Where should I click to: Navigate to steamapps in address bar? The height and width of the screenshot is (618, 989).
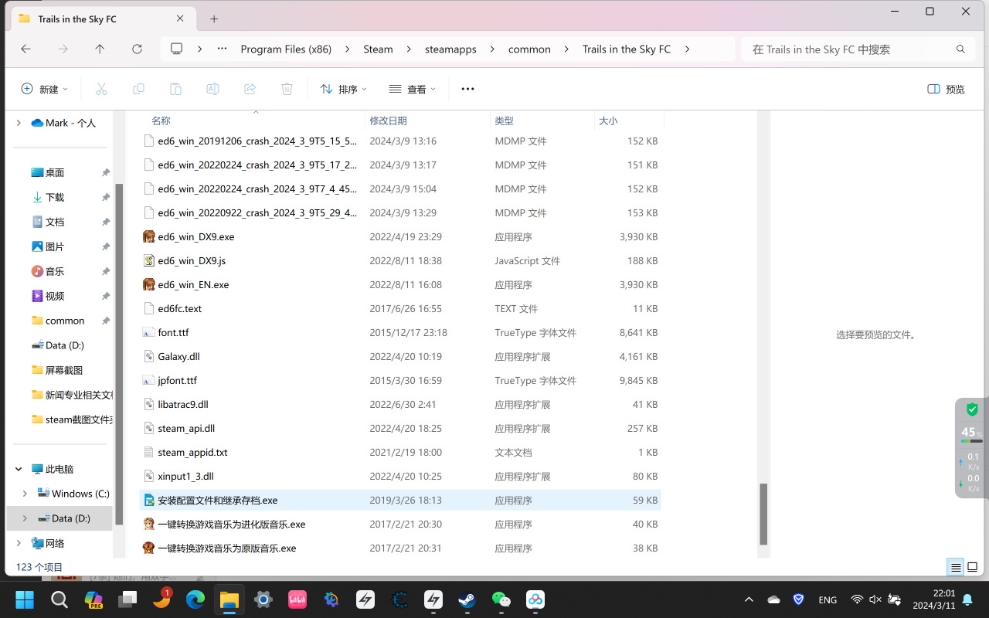[450, 49]
